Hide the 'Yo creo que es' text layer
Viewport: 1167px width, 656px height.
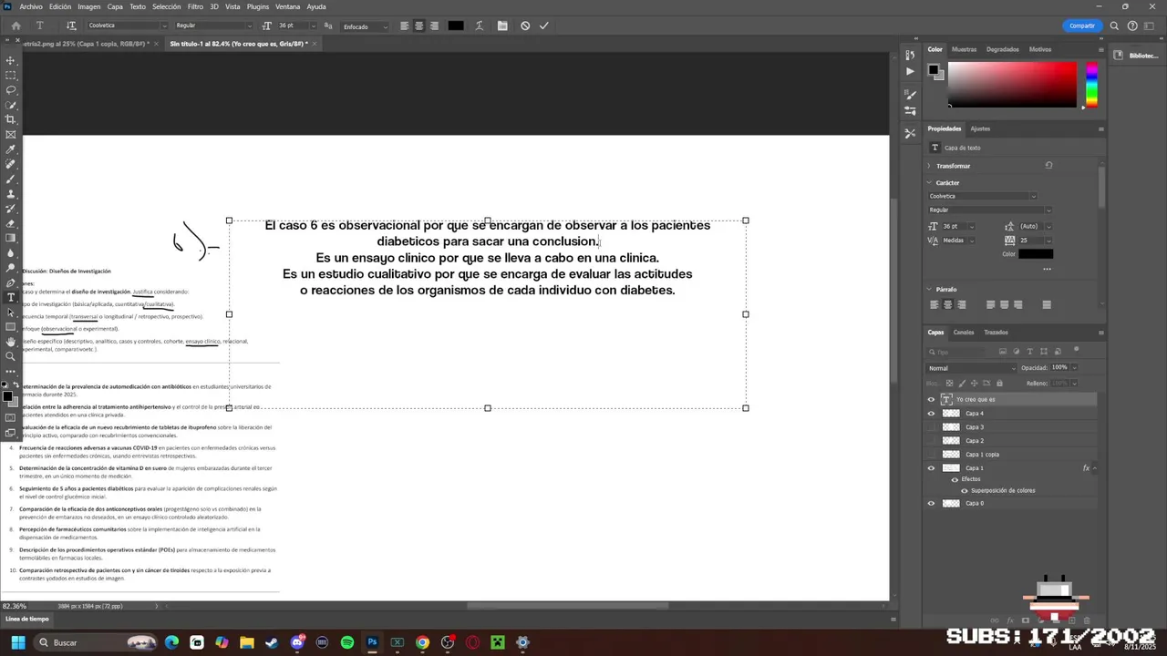[931, 399]
